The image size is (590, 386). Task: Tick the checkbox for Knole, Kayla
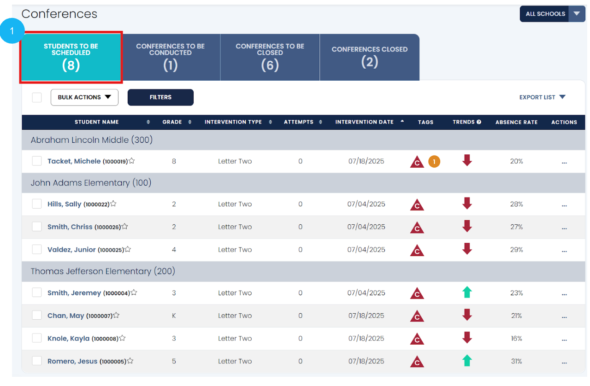tap(37, 338)
